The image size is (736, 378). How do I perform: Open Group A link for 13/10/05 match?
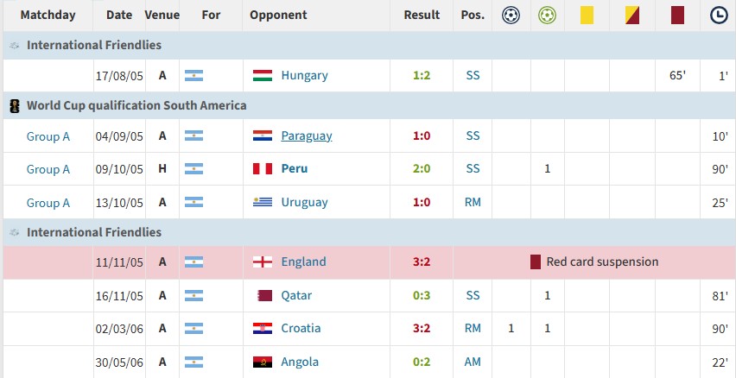coord(48,203)
